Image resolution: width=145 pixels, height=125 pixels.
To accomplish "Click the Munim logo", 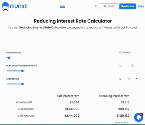I will coord(15,6).
